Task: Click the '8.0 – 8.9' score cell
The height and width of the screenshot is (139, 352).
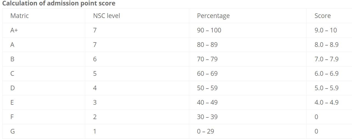Action: coord(326,45)
